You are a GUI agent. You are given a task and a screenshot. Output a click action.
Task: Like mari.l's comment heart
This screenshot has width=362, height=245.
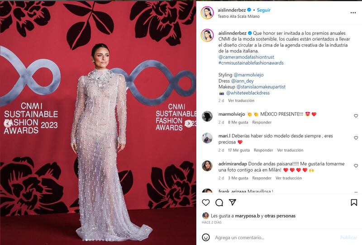click(x=356, y=138)
